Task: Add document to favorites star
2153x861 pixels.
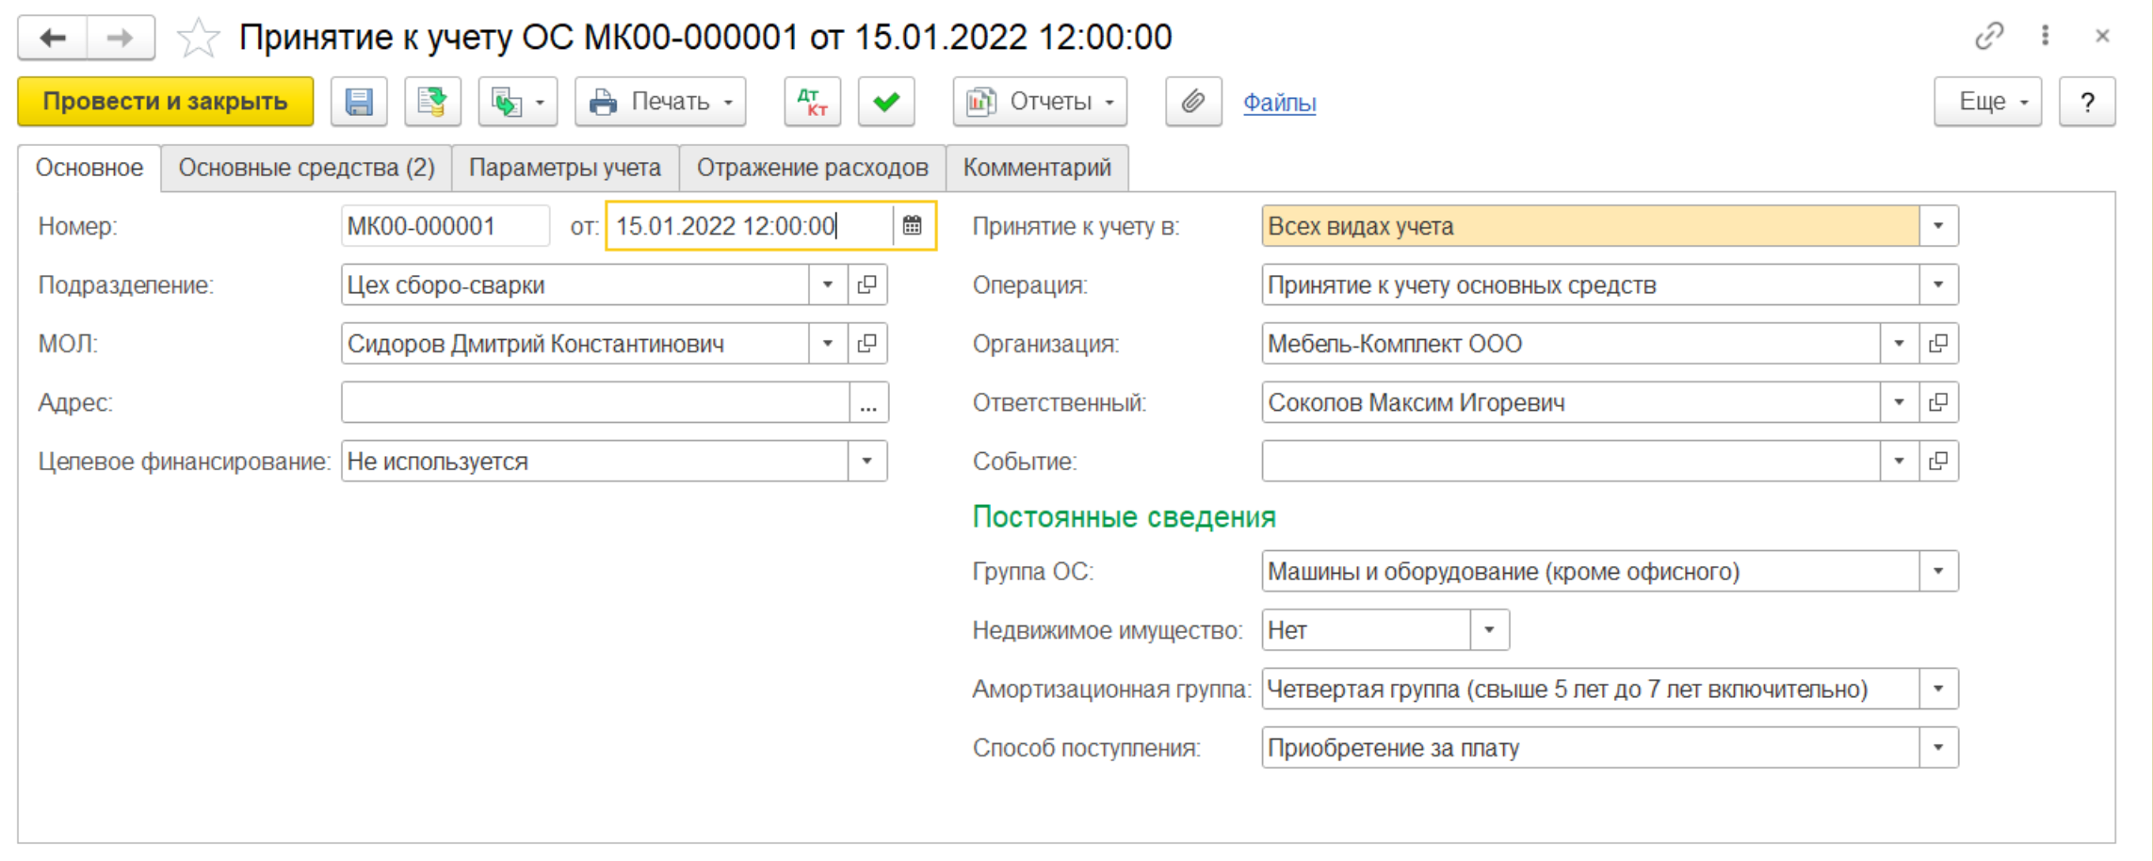Action: pos(198,39)
